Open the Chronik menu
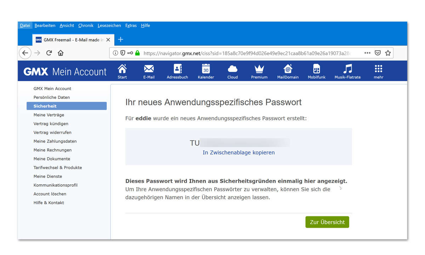Screen dimensions: 425x255 click(x=86, y=25)
